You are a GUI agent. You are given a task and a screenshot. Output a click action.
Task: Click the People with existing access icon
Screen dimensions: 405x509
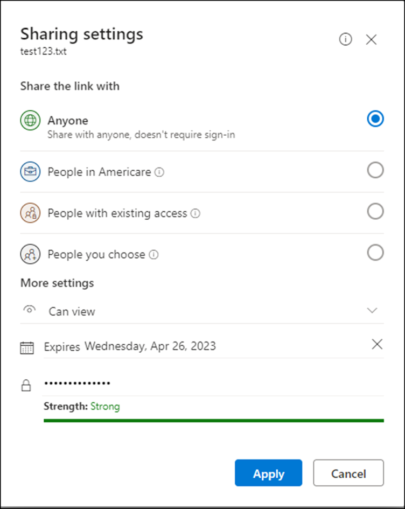point(30,212)
